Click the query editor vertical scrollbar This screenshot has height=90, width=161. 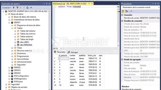118,27
